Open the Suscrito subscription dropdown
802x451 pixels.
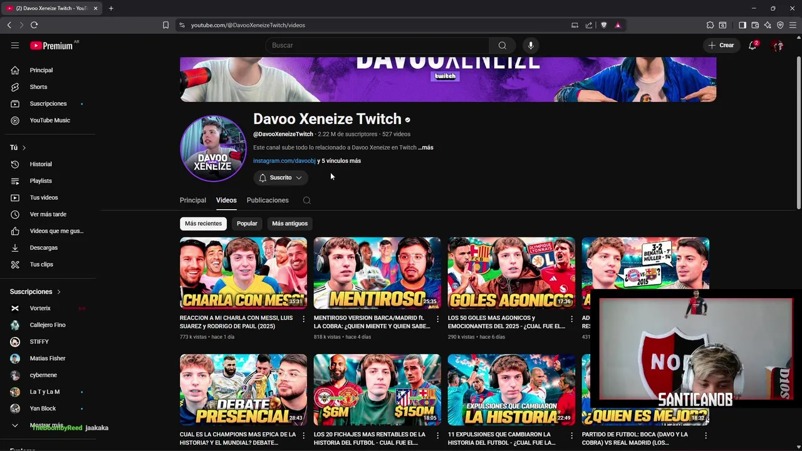(281, 178)
